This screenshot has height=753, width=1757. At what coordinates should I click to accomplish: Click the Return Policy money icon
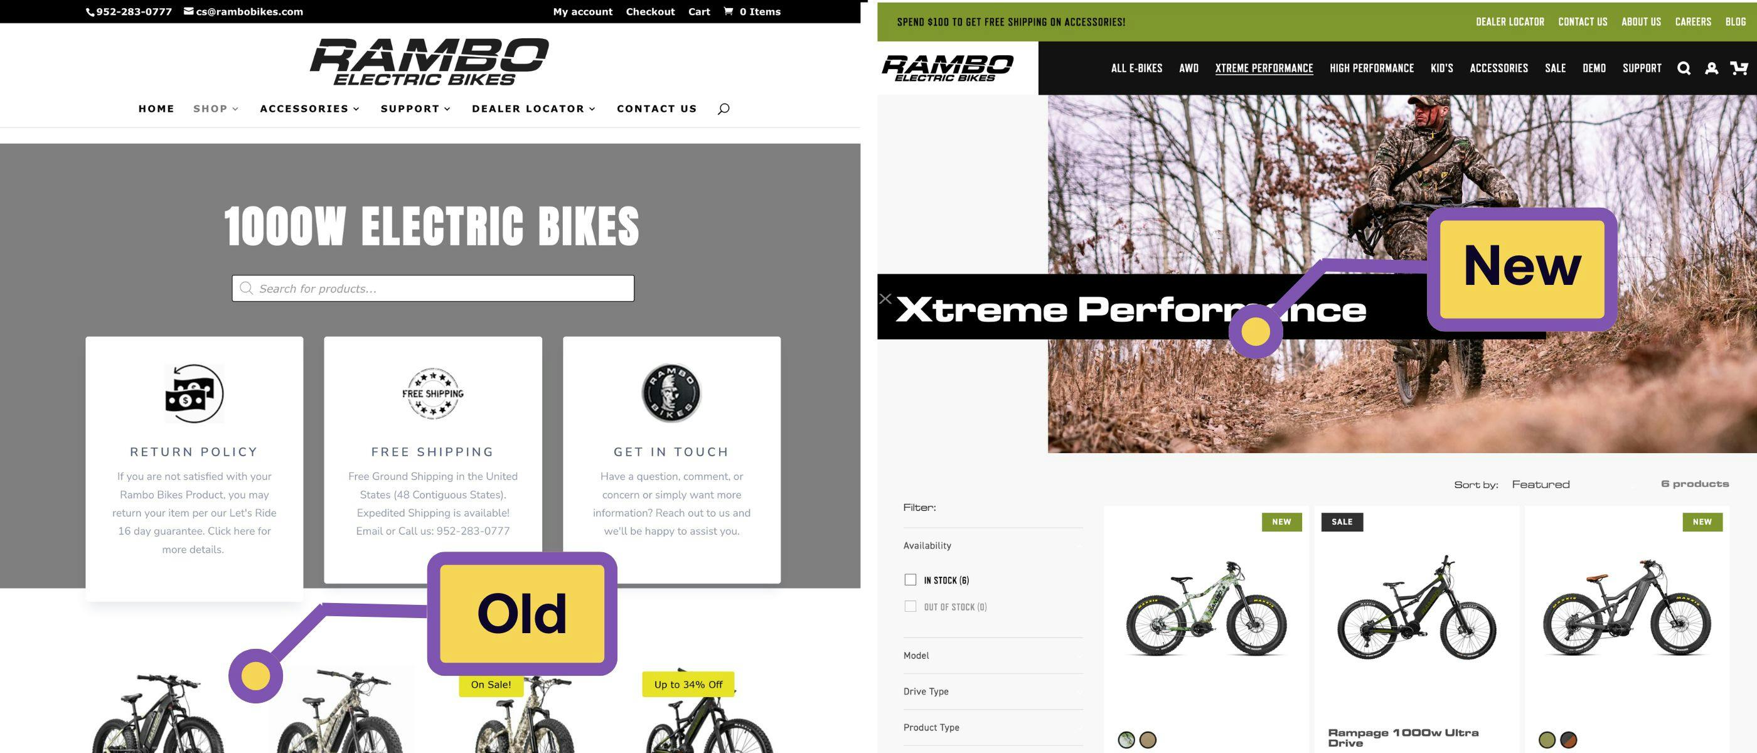(x=195, y=393)
